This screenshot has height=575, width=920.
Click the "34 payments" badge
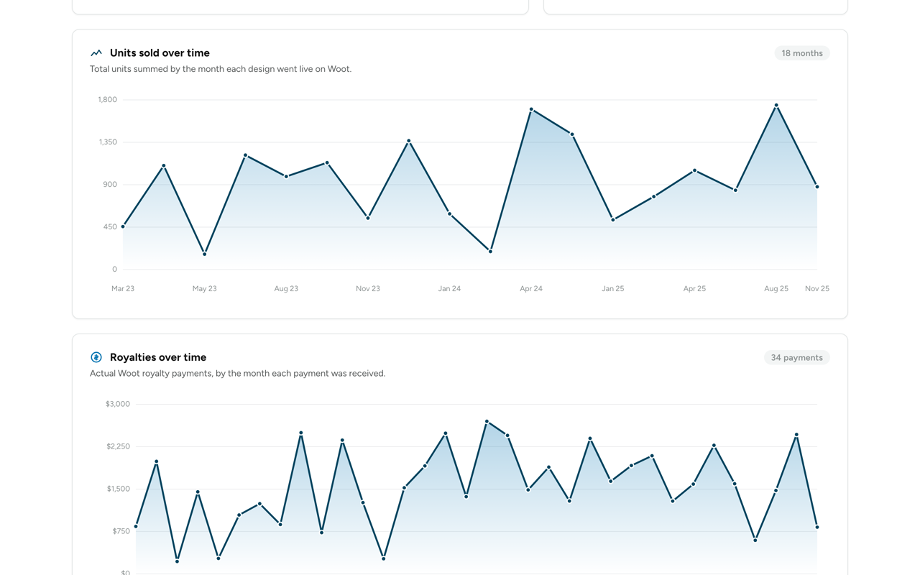[x=797, y=357]
